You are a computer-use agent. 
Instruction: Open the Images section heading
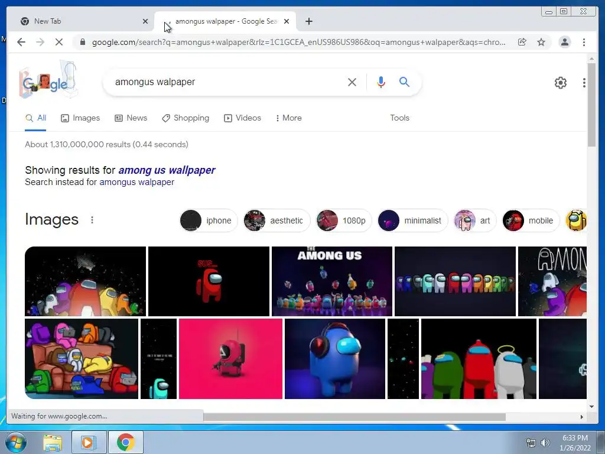pyautogui.click(x=52, y=219)
